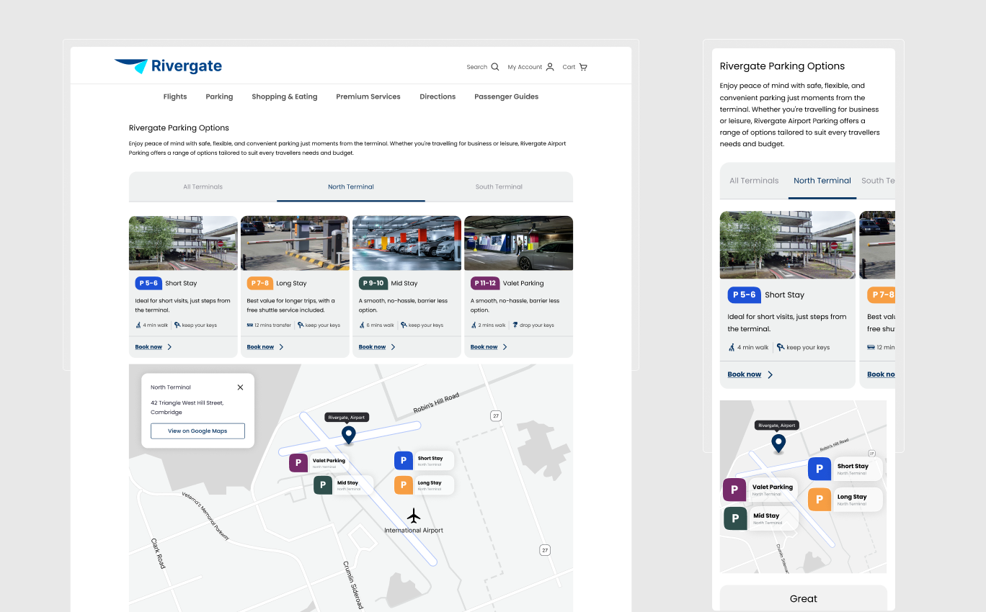Click chevron arrow next to desktop Long Stay Book now
986x612 pixels.
tap(282, 347)
